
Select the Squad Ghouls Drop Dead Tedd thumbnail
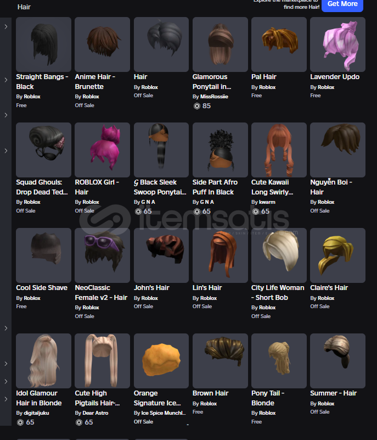pos(44,150)
